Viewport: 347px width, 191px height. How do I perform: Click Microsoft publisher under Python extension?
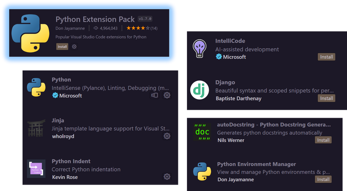click(70, 96)
